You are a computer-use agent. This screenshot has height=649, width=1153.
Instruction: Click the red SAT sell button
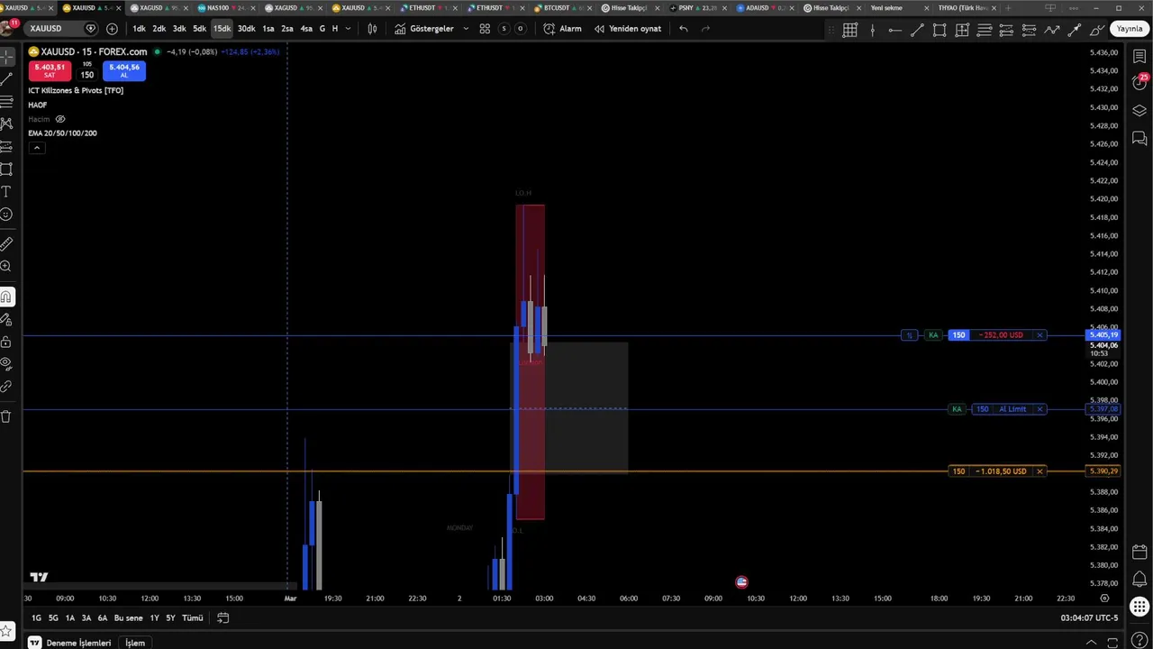coord(50,70)
